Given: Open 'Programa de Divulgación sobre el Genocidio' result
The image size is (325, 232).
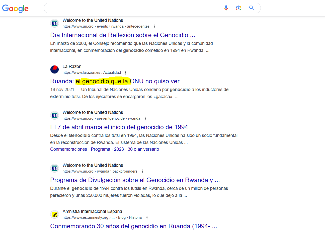Looking at the screenshot, I should pos(135,180).
